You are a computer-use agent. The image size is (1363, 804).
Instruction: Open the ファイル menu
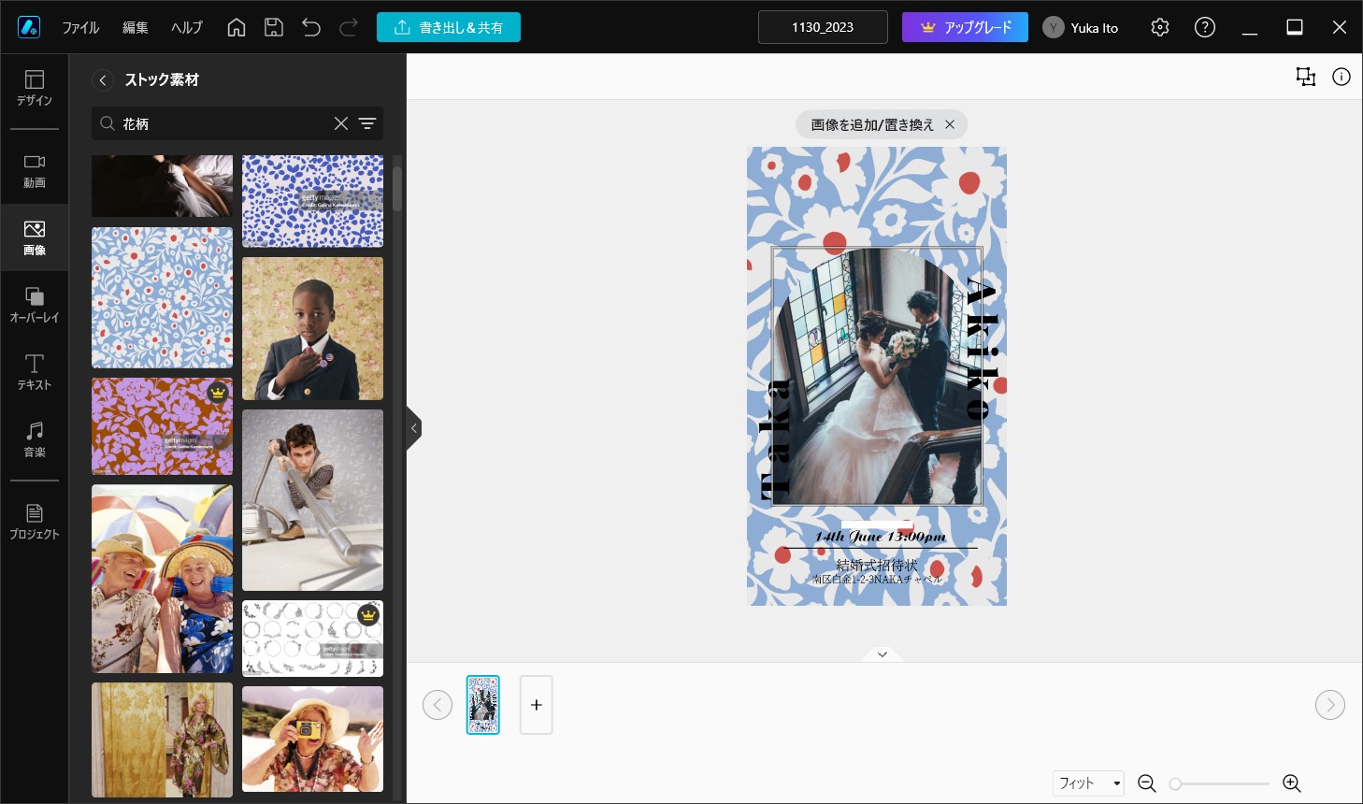tap(80, 27)
